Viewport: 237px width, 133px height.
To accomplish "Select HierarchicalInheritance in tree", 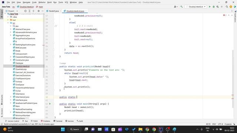I will click(x=25, y=88).
